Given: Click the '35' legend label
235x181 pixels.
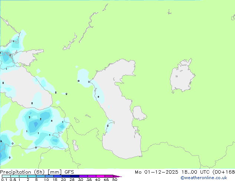Looking at the screenshot, I should click(x=89, y=180).
